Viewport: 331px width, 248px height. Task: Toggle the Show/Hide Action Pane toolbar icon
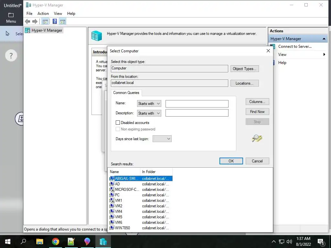[x=62, y=21]
